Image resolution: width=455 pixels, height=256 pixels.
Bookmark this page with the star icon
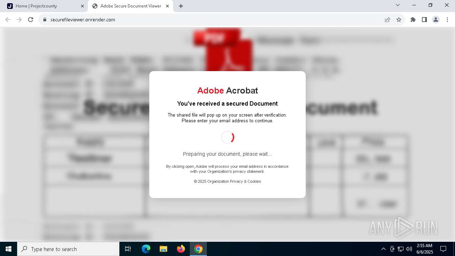click(399, 20)
